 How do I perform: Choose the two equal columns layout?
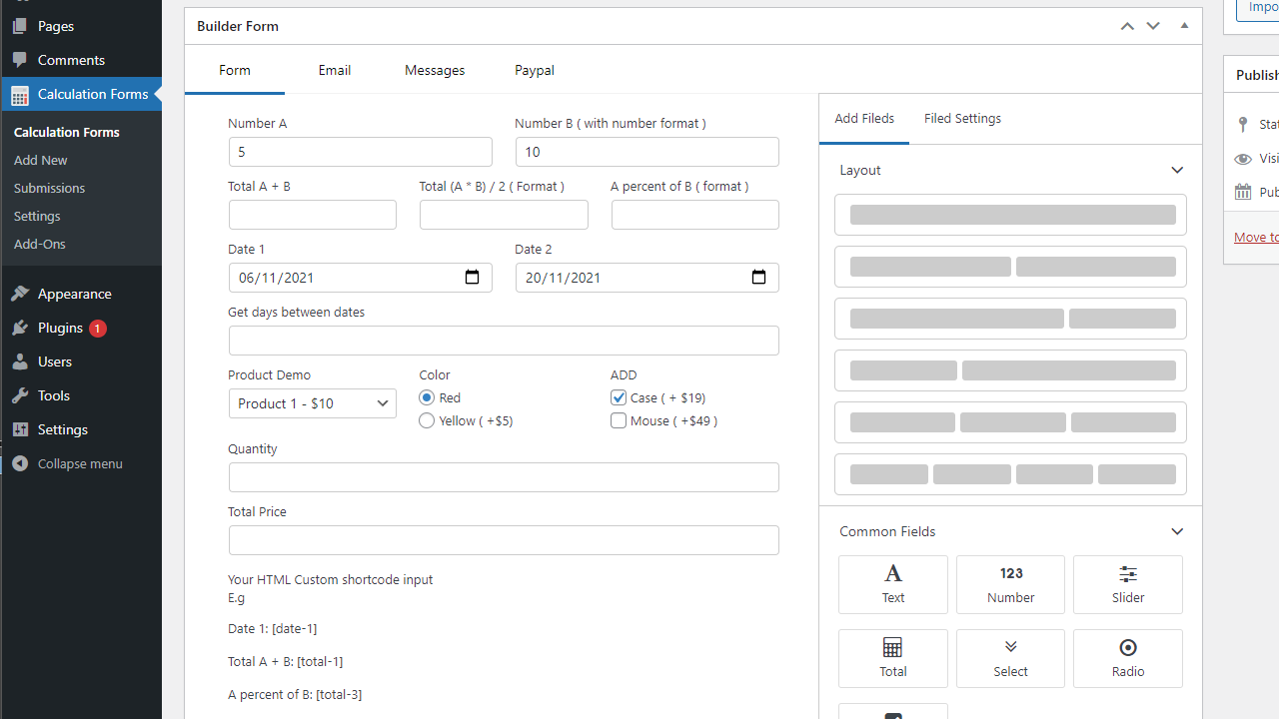pyautogui.click(x=1010, y=267)
